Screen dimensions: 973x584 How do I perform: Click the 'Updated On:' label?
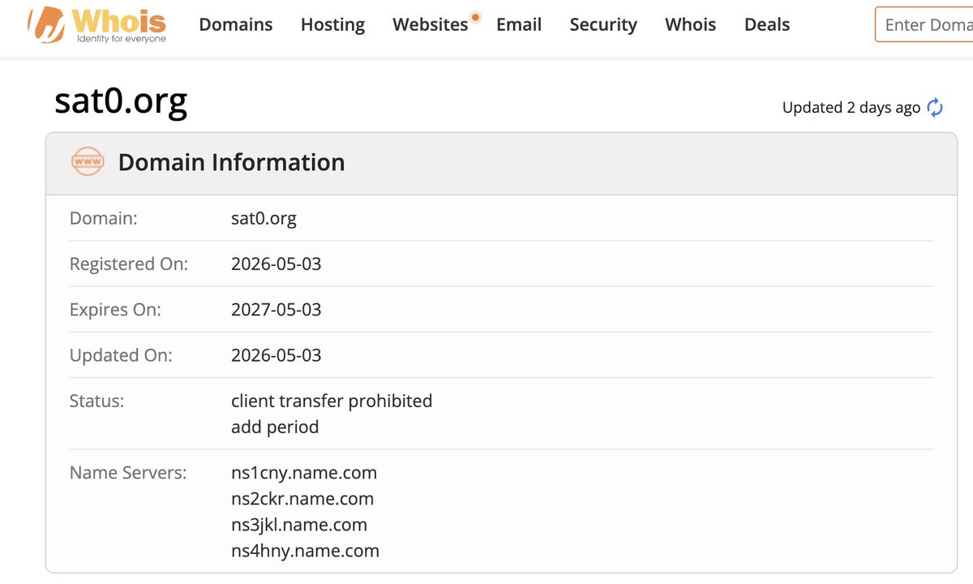(121, 354)
